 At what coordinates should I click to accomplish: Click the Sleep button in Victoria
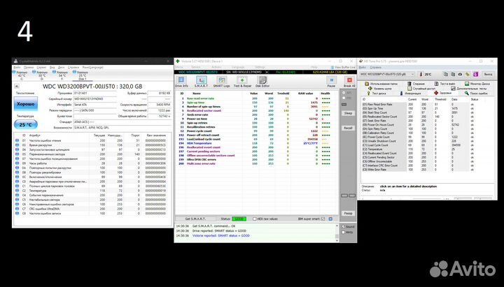348,112
